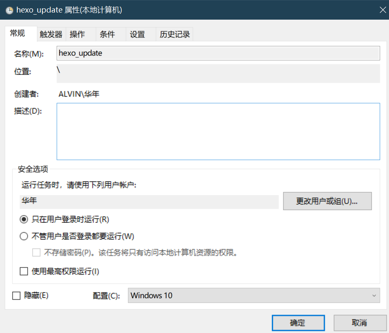Image resolution: width=389 pixels, height=333 pixels.
Task: Click the 名称 field containing hexo_update
Action: click(218, 53)
